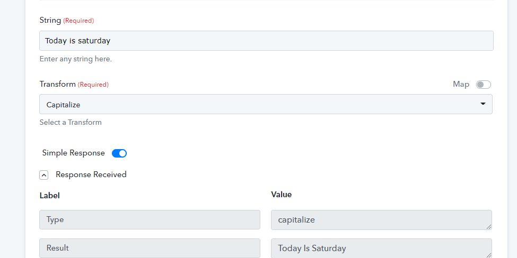This screenshot has height=258, width=517.
Task: Turn off the Simple Response toggle
Action: 119,153
